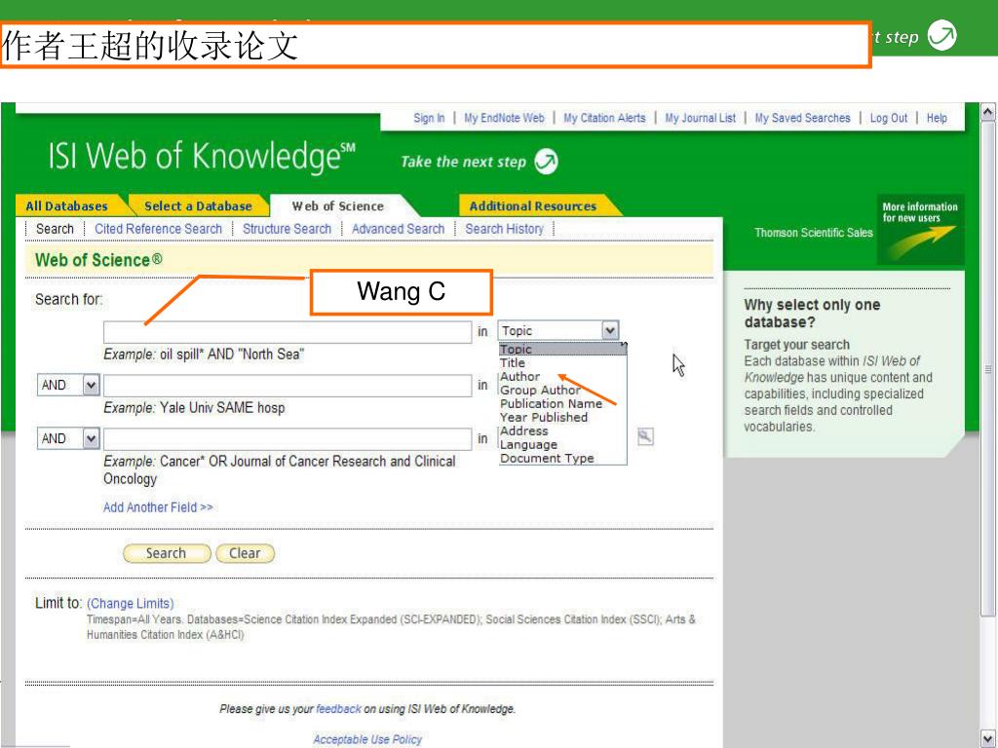Click the Clear button

245,553
